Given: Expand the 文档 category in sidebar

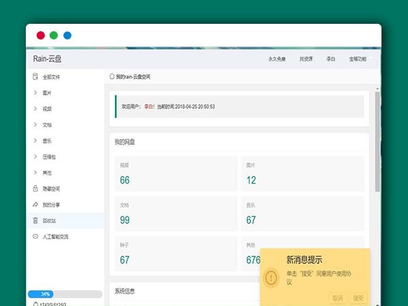Looking at the screenshot, I should click(35, 124).
